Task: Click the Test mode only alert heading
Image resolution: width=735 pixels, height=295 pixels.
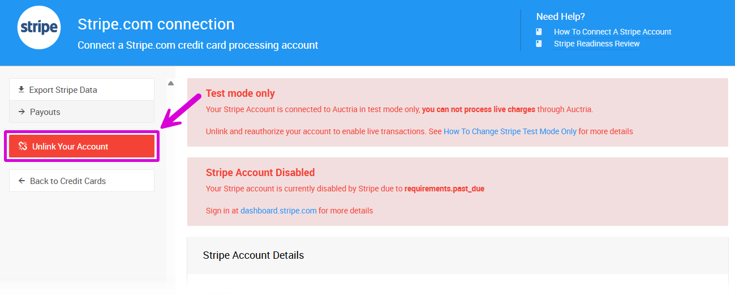Action: (x=240, y=93)
